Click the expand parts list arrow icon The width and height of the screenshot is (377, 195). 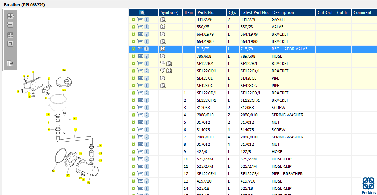[10, 63]
